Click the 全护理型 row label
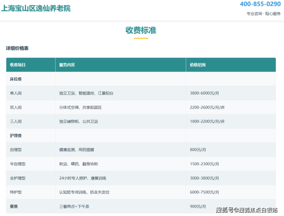Screen dimensions: 284x216 [18, 178]
